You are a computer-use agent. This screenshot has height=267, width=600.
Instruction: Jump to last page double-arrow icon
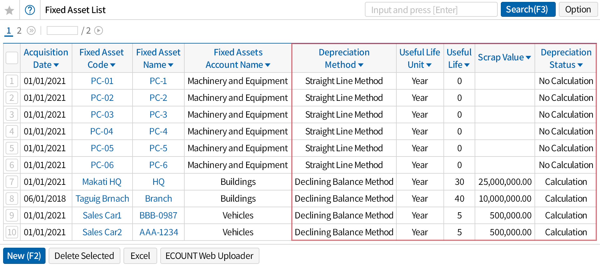pos(31,30)
